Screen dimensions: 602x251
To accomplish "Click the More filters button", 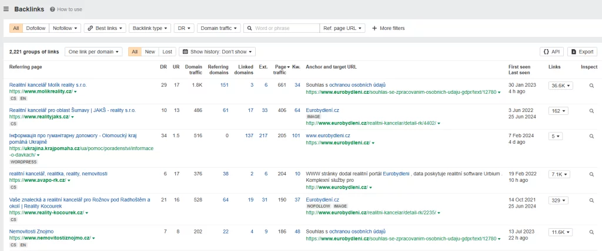I will coord(388,28).
